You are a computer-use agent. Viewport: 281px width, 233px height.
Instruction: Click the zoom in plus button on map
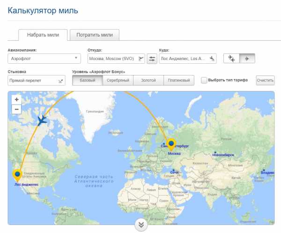[16, 100]
